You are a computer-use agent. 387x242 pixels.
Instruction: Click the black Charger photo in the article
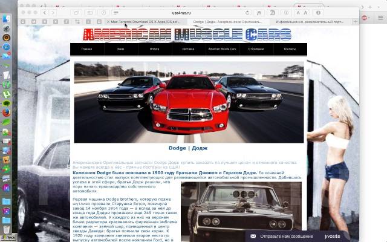tap(241, 212)
